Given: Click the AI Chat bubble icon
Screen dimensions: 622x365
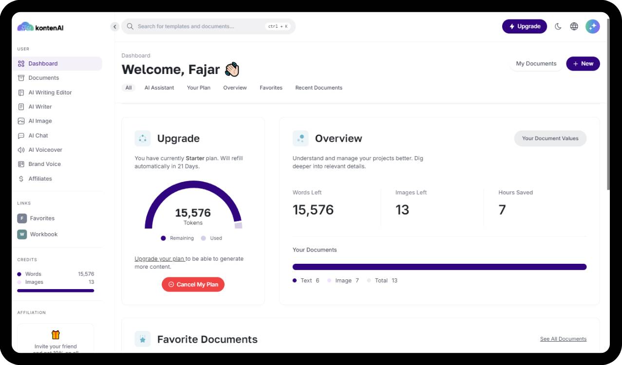Looking at the screenshot, I should point(21,136).
